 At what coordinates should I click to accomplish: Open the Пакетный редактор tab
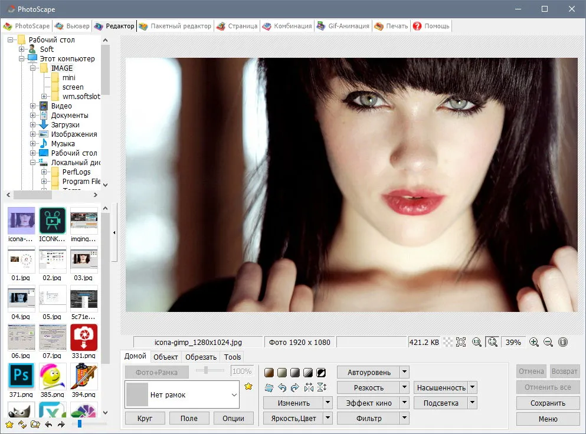(x=175, y=26)
